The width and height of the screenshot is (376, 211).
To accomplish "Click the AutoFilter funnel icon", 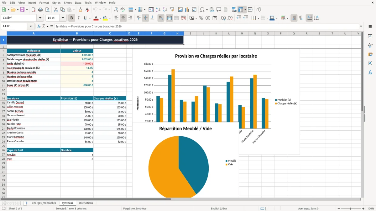I will coord(172,10).
